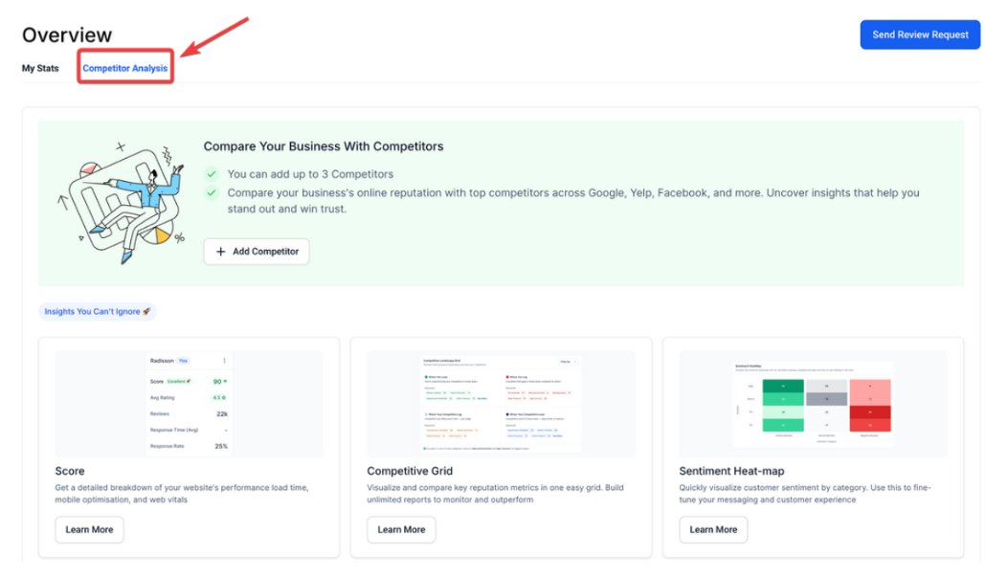Screen dimensions: 985x578
Task: Click the green checkmark beside '3 Competitors' line
Action: (212, 174)
